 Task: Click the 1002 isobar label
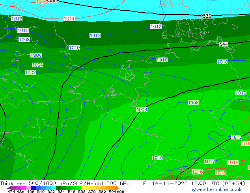pyautogui.click(x=31, y=72)
